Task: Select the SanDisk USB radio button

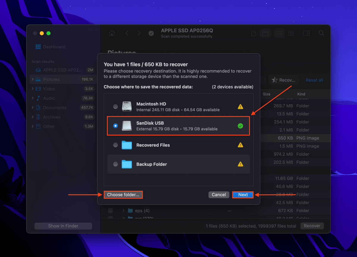Action: pyautogui.click(x=115, y=126)
